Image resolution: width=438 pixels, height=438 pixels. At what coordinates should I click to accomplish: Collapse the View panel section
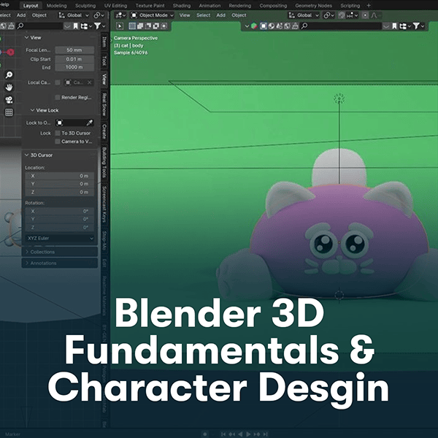(x=27, y=37)
